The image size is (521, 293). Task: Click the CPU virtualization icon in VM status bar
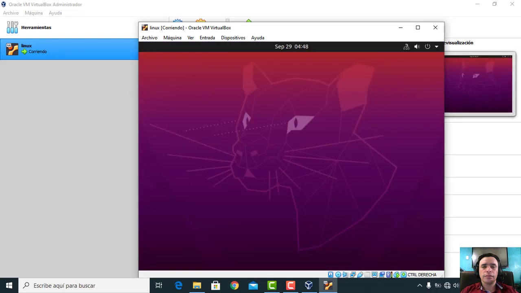point(389,275)
